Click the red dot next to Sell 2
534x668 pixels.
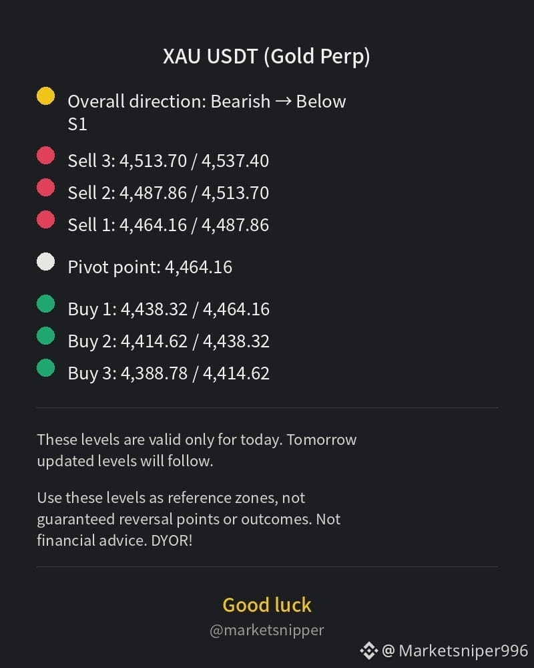[45, 188]
